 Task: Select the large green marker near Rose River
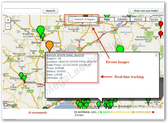pos(120,49)
